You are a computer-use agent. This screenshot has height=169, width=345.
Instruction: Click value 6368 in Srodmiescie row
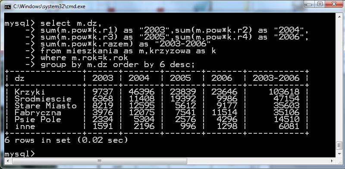103,99
